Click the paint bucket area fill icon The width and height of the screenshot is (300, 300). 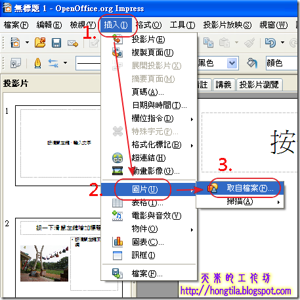(252, 63)
